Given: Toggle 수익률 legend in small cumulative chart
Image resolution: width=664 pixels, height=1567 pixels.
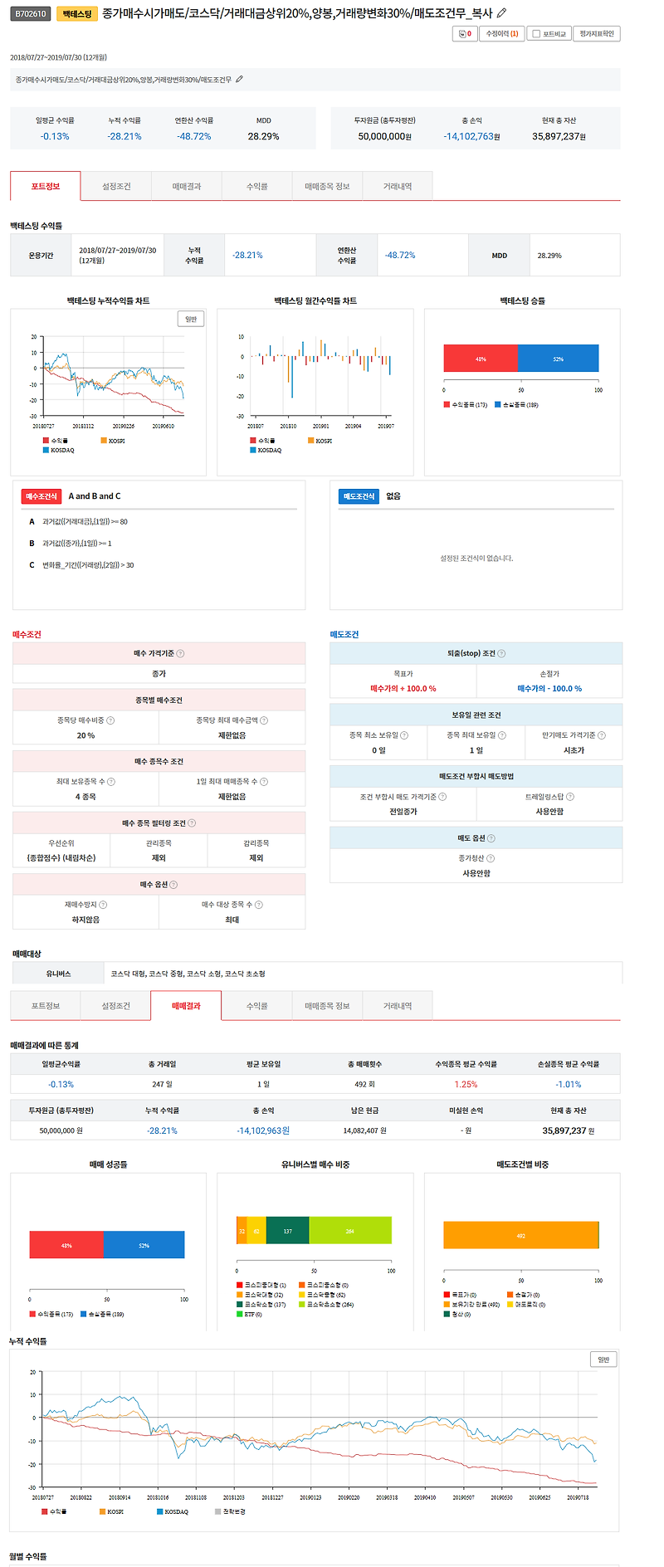Looking at the screenshot, I should point(56,441).
